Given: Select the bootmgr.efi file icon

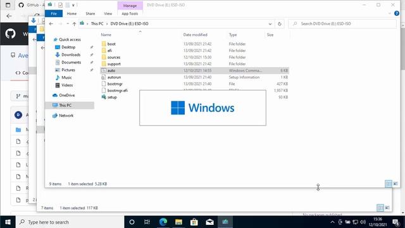Looking at the screenshot, I should click(104, 91).
